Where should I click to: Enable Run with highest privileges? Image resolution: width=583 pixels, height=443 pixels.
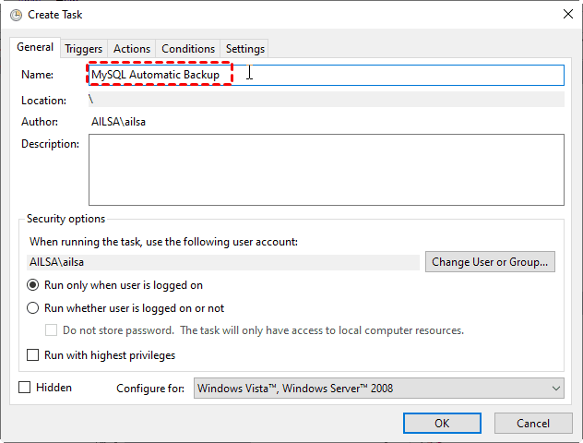[33, 355]
